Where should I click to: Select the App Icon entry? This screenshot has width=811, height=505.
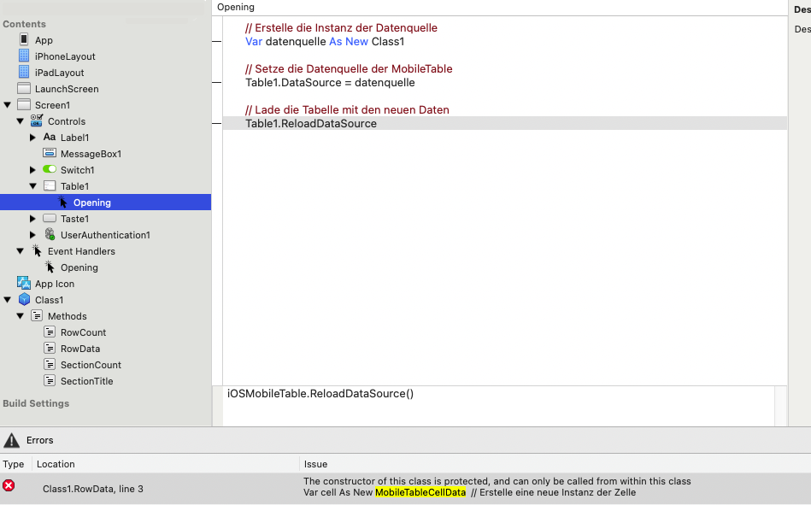pos(55,284)
